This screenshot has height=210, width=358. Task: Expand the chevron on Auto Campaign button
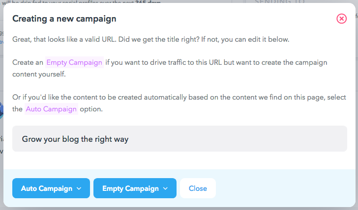click(79, 188)
